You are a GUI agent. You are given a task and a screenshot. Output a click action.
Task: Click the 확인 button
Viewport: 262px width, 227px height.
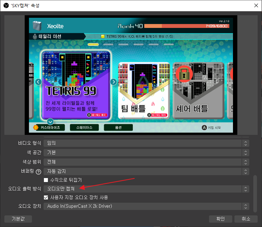pyautogui.click(x=221, y=219)
